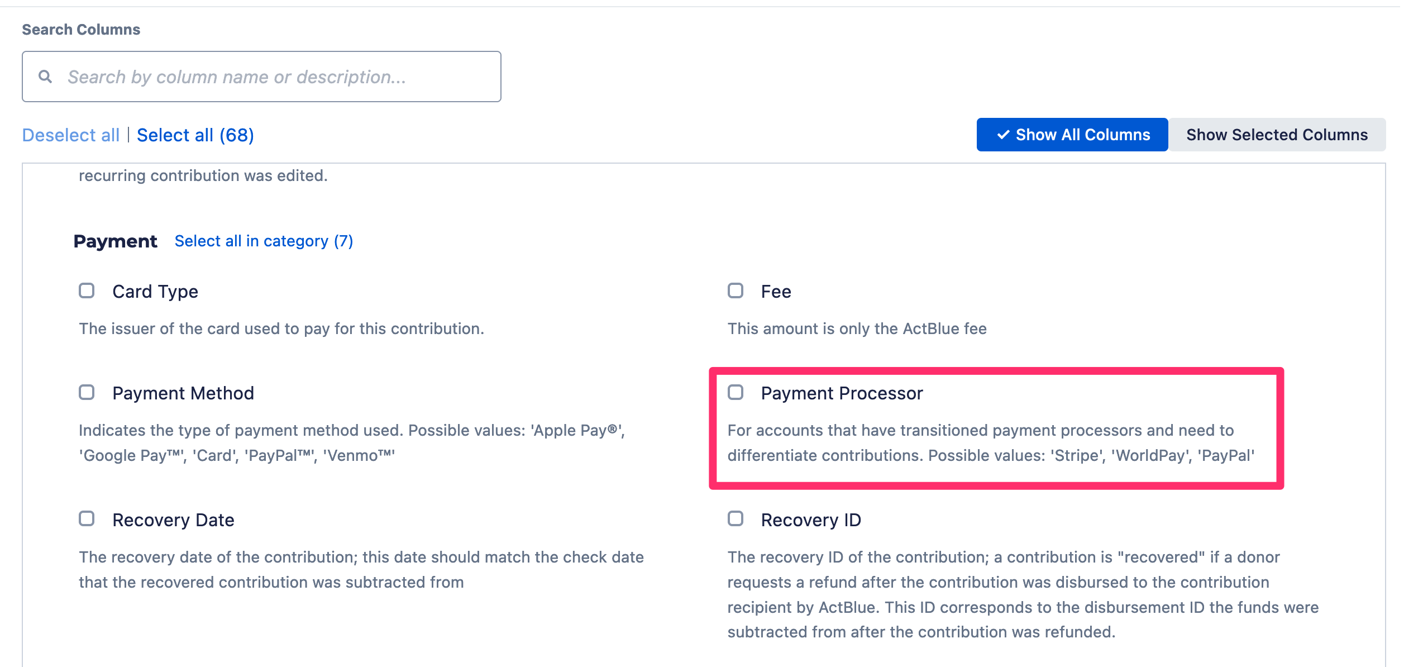Switch to Show Selected Columns view
1423x667 pixels.
pyautogui.click(x=1277, y=135)
